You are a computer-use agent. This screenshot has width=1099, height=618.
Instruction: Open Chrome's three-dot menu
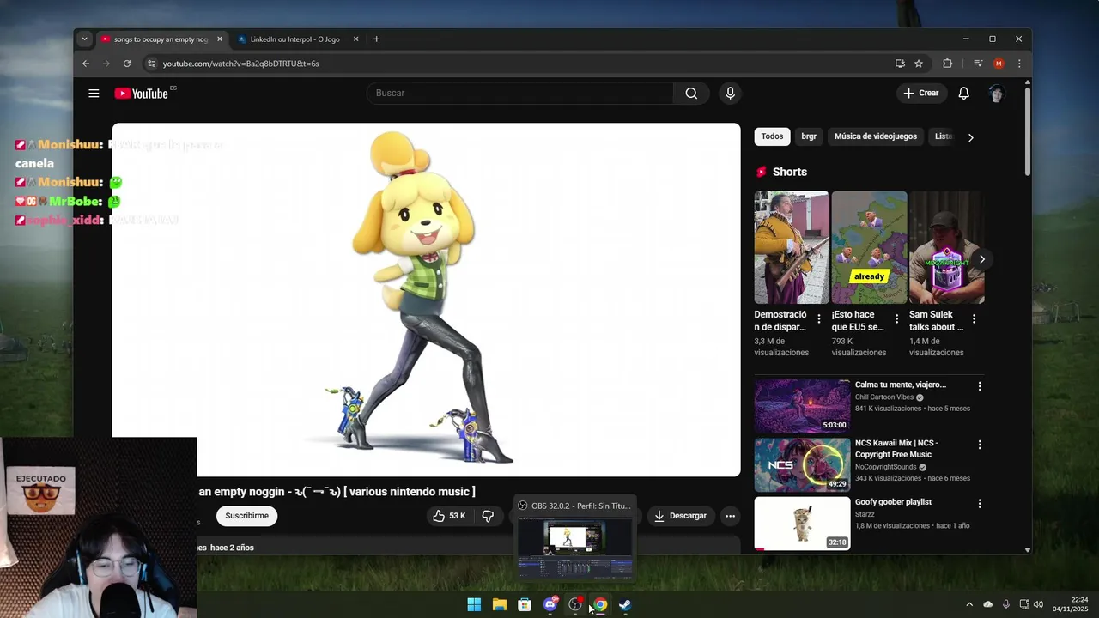click(1019, 64)
